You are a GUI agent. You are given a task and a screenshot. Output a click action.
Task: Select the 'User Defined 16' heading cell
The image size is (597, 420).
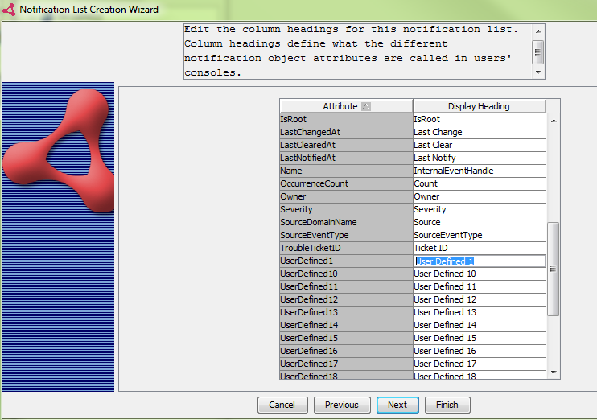coord(480,352)
